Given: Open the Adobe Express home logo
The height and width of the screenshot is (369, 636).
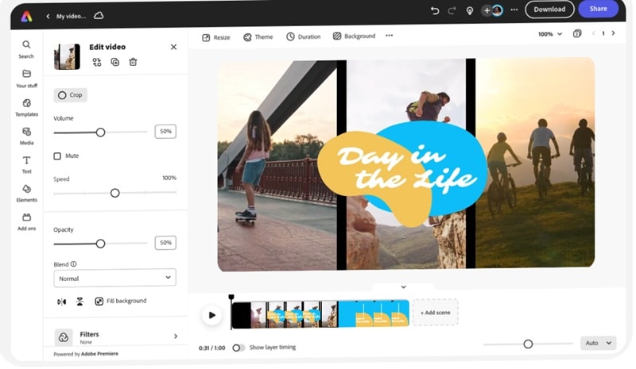Looking at the screenshot, I should point(26,16).
